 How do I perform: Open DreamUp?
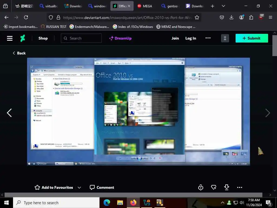[120, 38]
